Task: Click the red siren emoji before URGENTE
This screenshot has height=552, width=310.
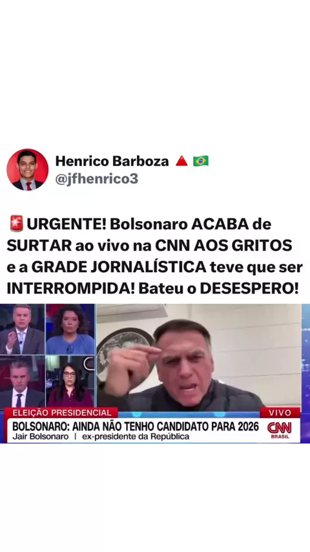Action: point(16,224)
